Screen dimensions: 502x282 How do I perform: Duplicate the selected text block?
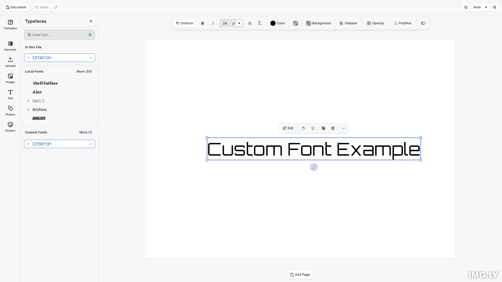tap(323, 128)
